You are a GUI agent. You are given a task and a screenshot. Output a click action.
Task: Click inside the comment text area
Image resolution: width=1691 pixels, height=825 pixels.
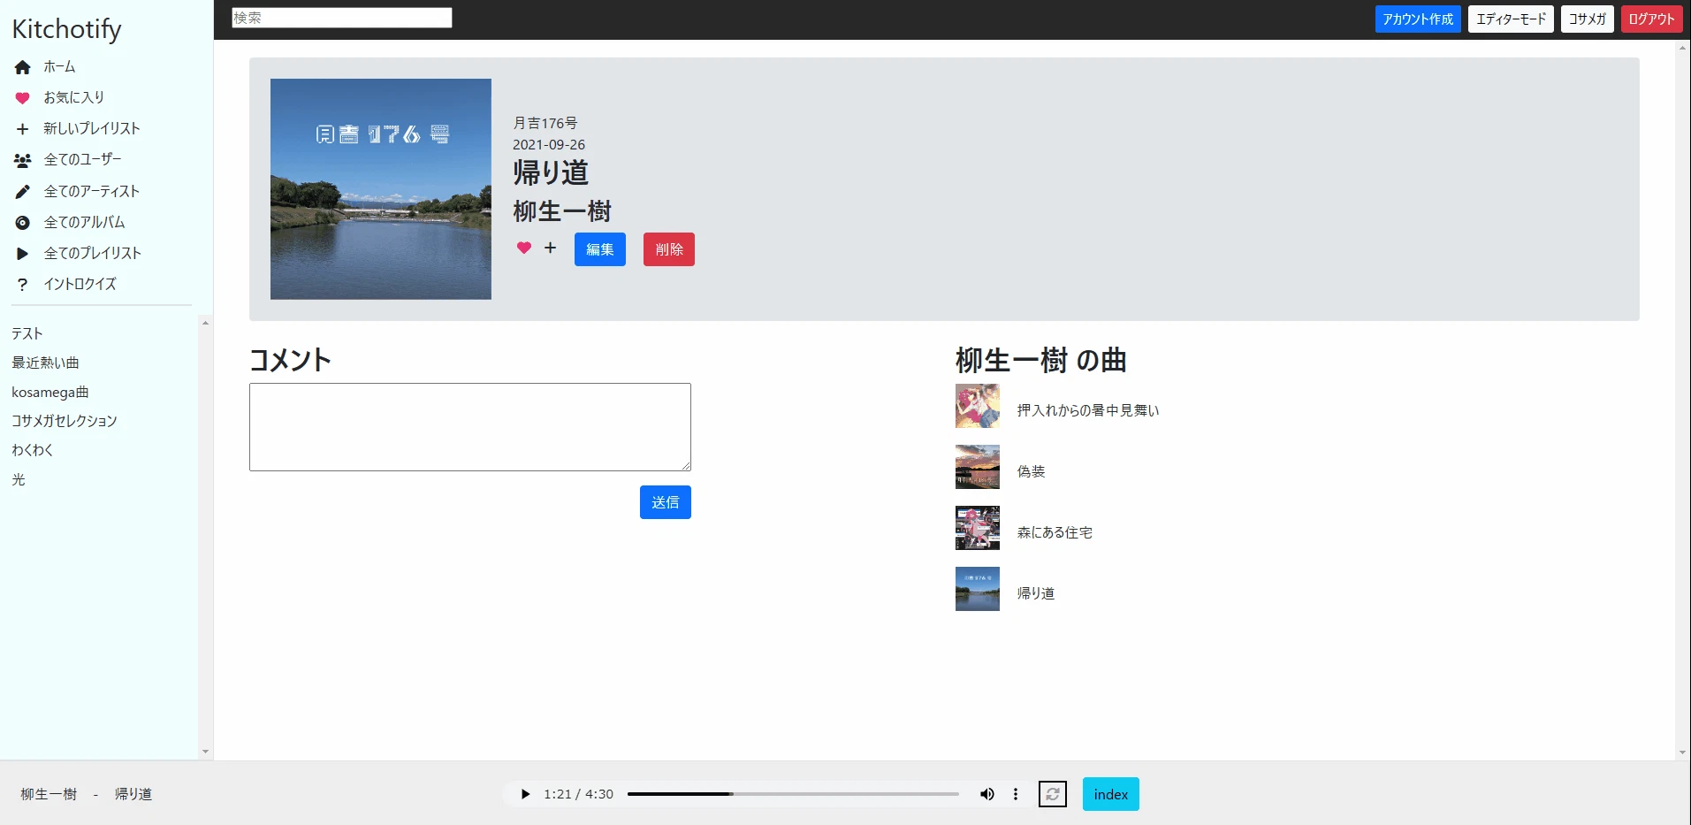pos(470,427)
